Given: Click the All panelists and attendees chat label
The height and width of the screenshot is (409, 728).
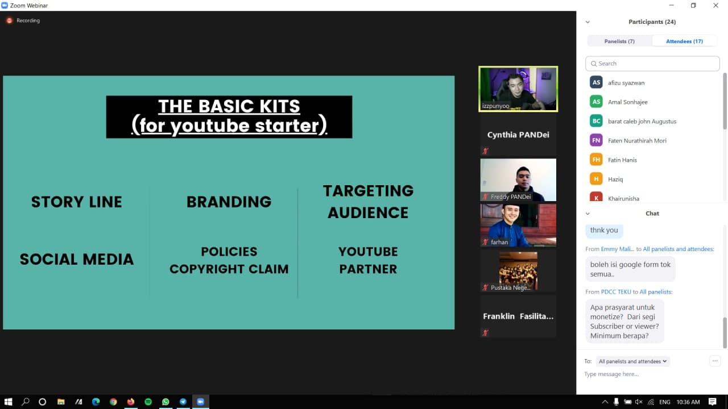Looking at the screenshot, I should pyautogui.click(x=679, y=249).
